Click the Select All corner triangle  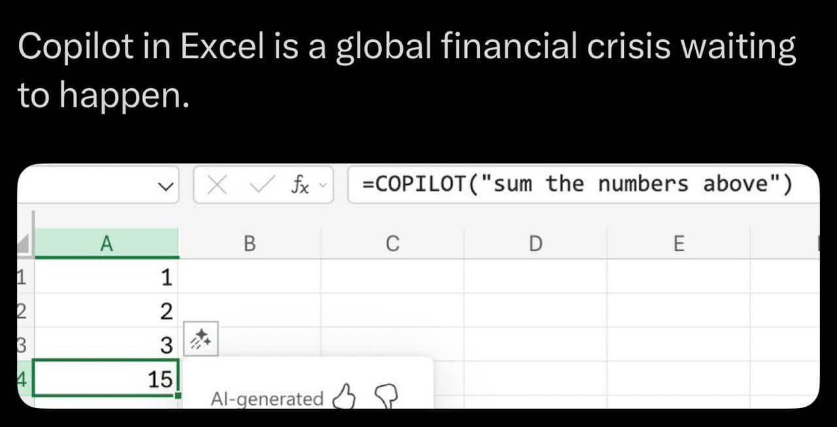(x=24, y=246)
